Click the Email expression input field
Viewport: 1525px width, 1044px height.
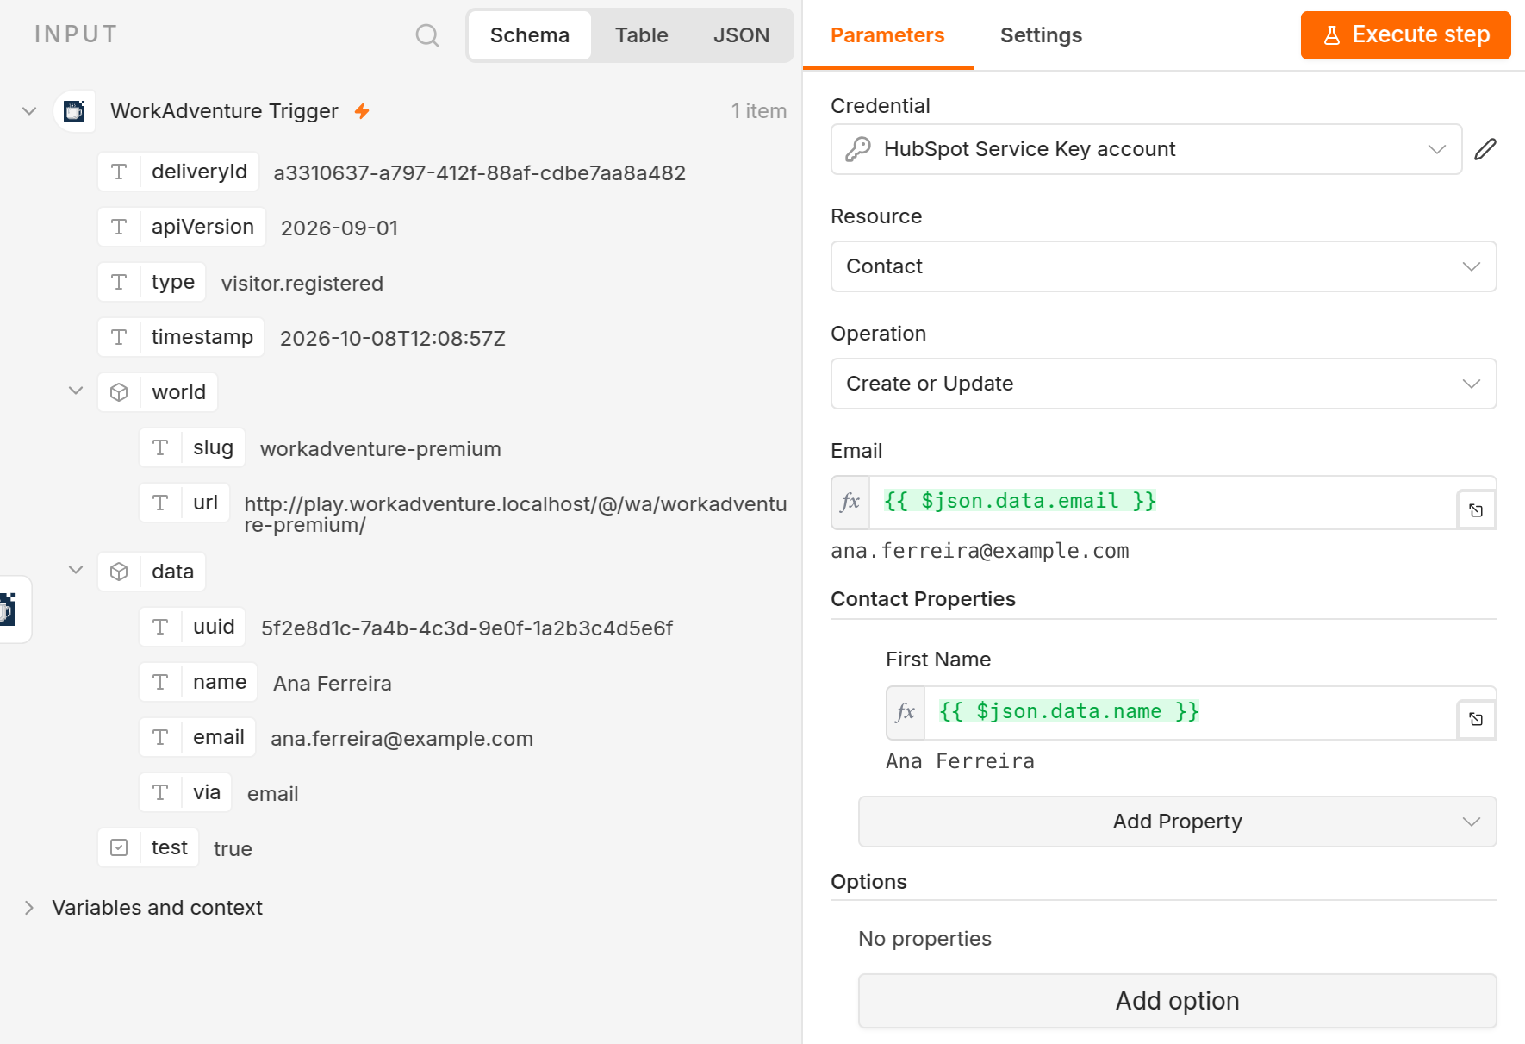pos(1163,503)
